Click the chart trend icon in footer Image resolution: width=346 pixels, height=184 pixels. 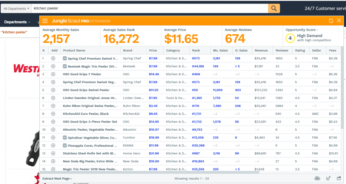click(328, 178)
